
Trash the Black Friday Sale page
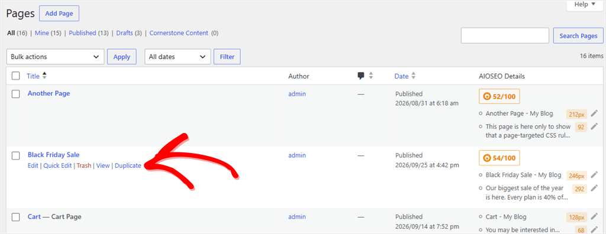pos(84,165)
